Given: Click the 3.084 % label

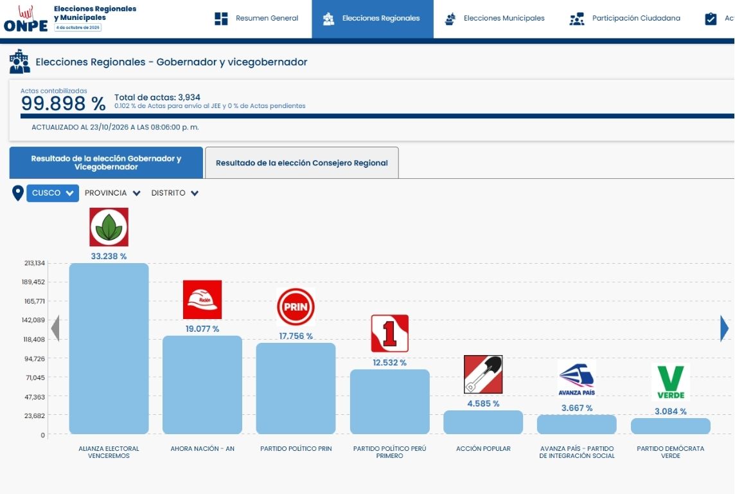Looking at the screenshot, I should click(671, 412).
